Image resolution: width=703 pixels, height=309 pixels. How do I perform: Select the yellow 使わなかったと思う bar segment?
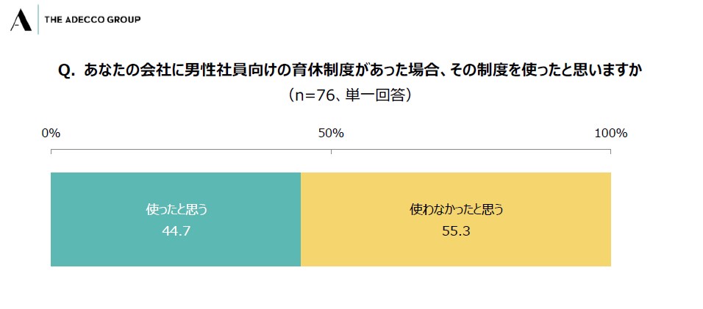click(x=456, y=219)
